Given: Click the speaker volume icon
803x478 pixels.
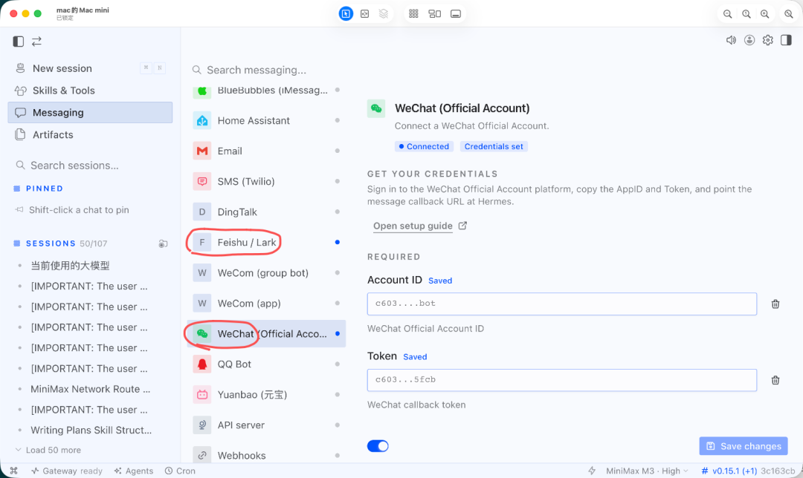Looking at the screenshot, I should point(731,40).
